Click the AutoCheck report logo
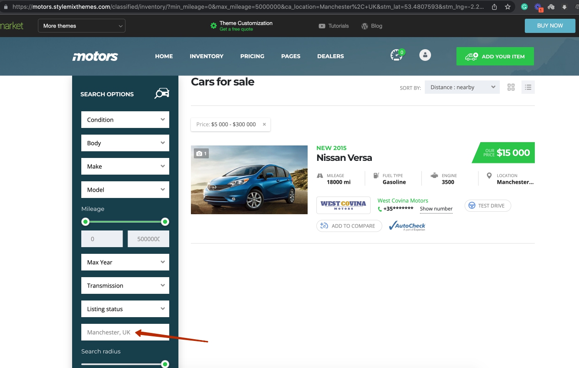 (407, 226)
